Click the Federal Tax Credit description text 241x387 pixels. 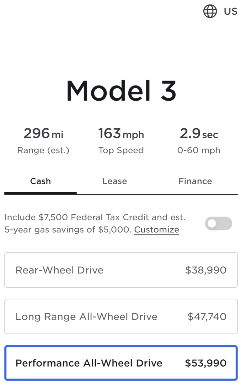[95, 218]
